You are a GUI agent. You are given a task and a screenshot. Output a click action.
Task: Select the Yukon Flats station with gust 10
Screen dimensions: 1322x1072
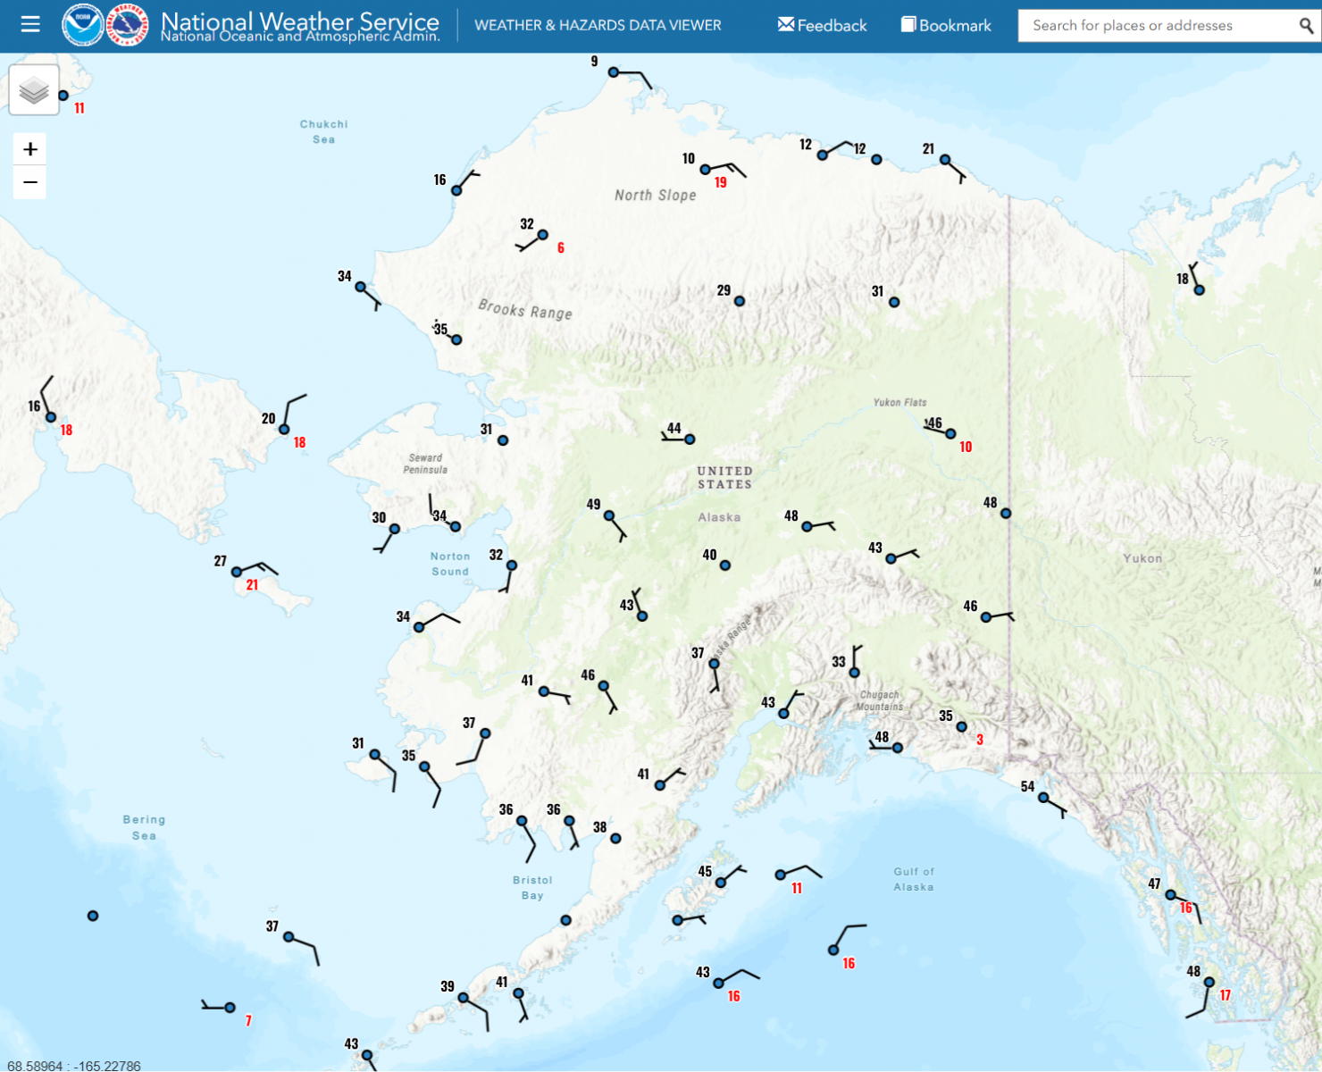click(951, 433)
